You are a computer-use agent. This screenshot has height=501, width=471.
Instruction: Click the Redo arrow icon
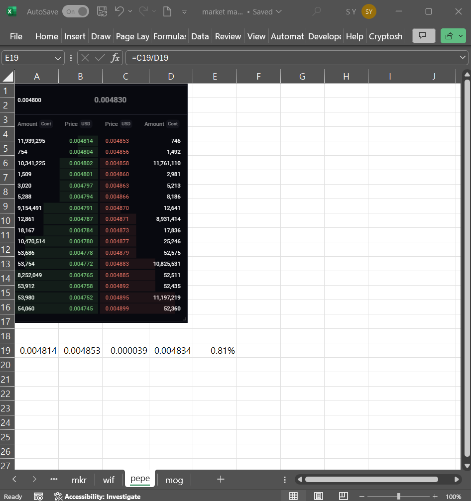pyautogui.click(x=143, y=12)
